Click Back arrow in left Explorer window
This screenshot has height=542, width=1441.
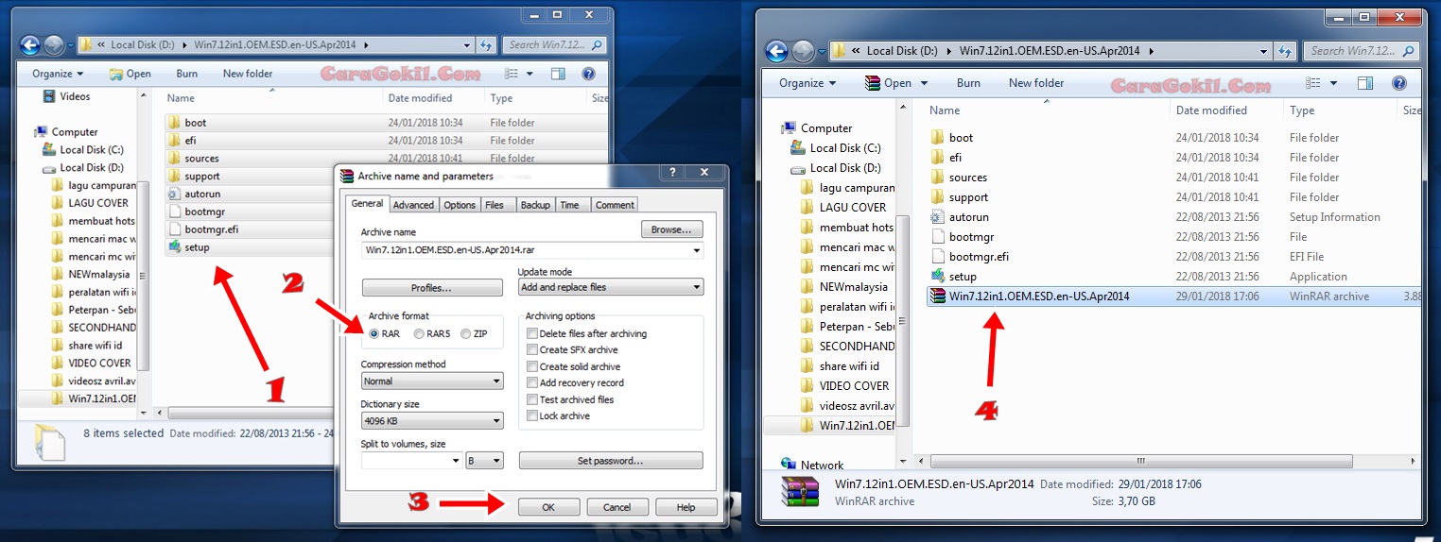tap(29, 44)
